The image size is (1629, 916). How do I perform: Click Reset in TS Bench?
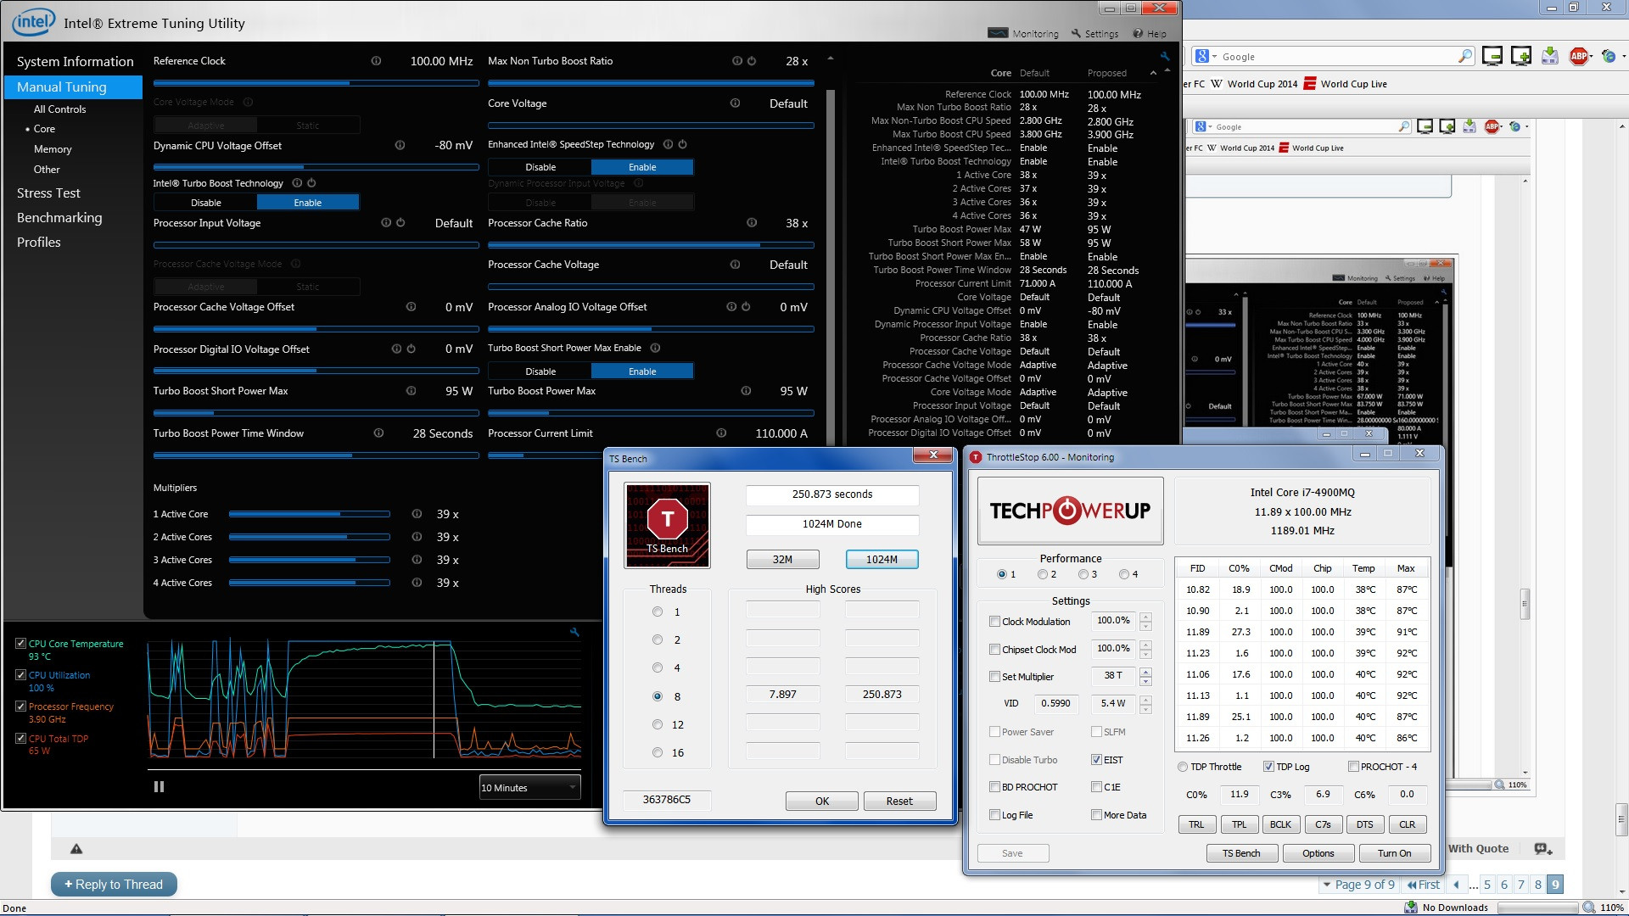pos(899,801)
